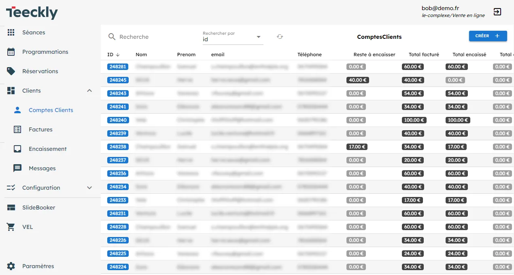Open client ID 248228

(118, 227)
